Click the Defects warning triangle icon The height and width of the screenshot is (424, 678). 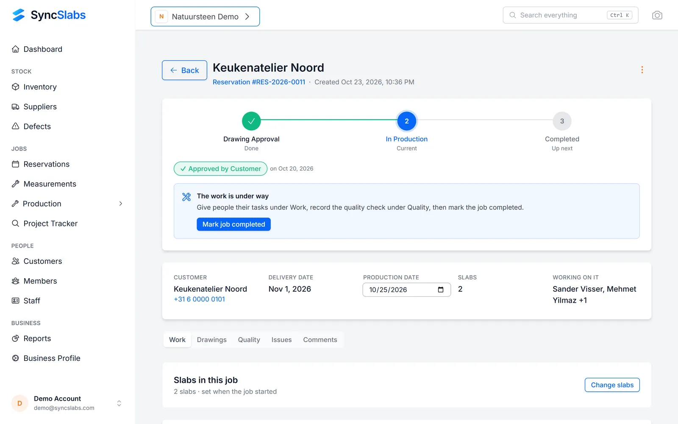(16, 126)
